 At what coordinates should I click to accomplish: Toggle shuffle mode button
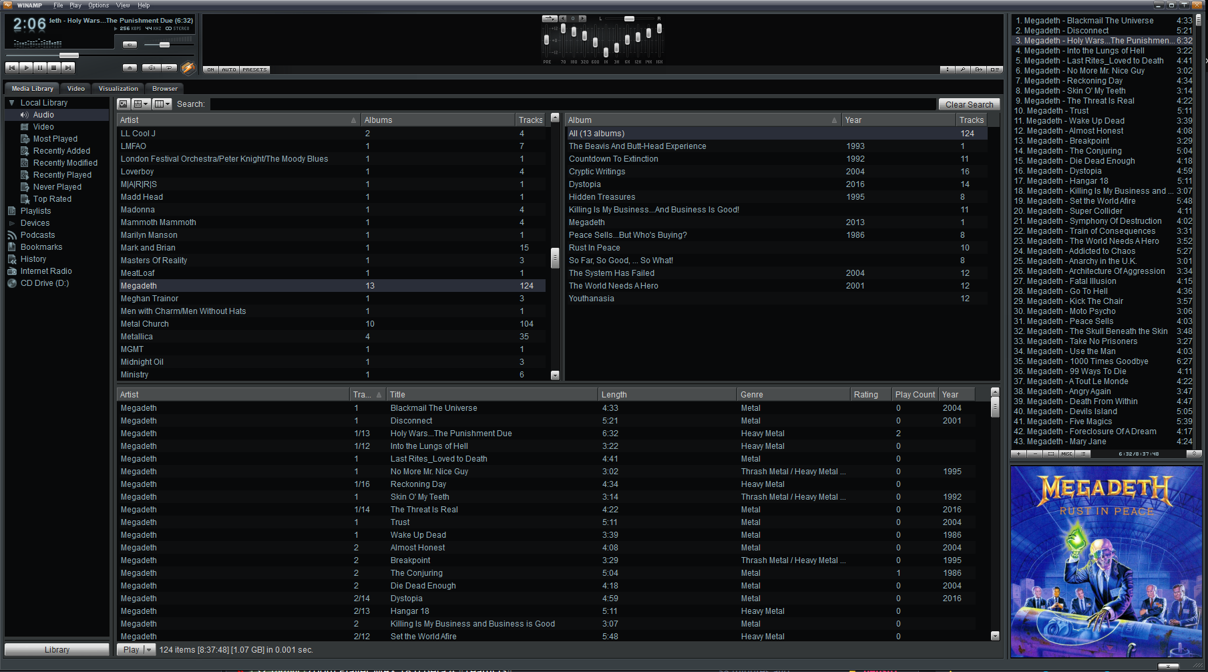pyautogui.click(x=152, y=67)
